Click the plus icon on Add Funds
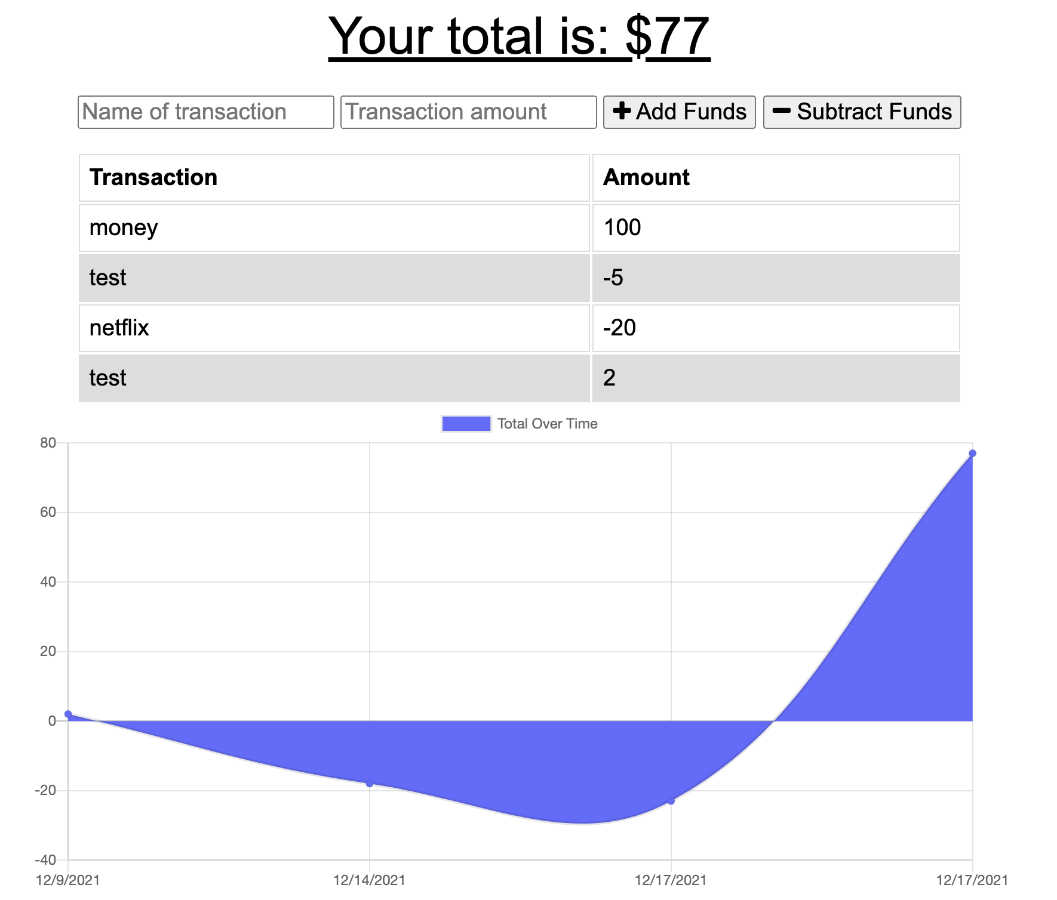 point(622,111)
